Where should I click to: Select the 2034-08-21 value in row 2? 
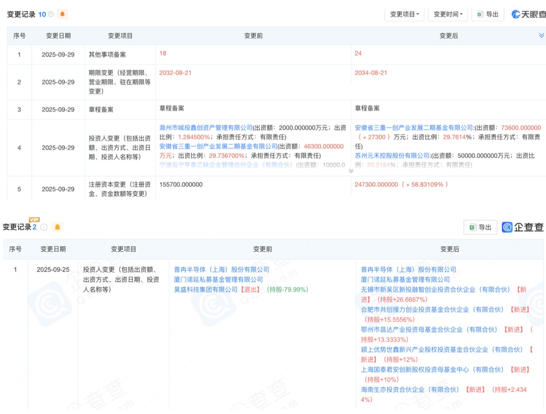click(371, 73)
